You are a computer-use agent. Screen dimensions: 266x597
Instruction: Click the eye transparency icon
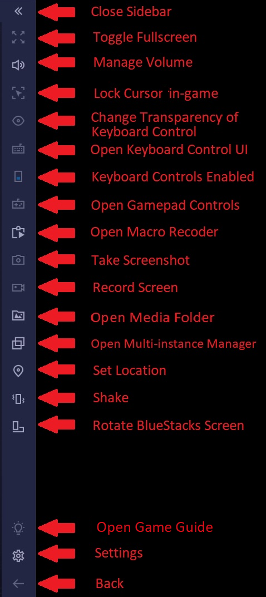[18, 121]
